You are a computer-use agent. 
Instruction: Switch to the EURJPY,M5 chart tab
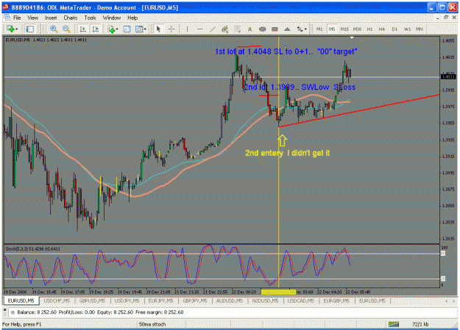pos(160,301)
